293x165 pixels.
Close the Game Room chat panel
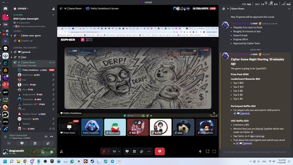pos(289,9)
